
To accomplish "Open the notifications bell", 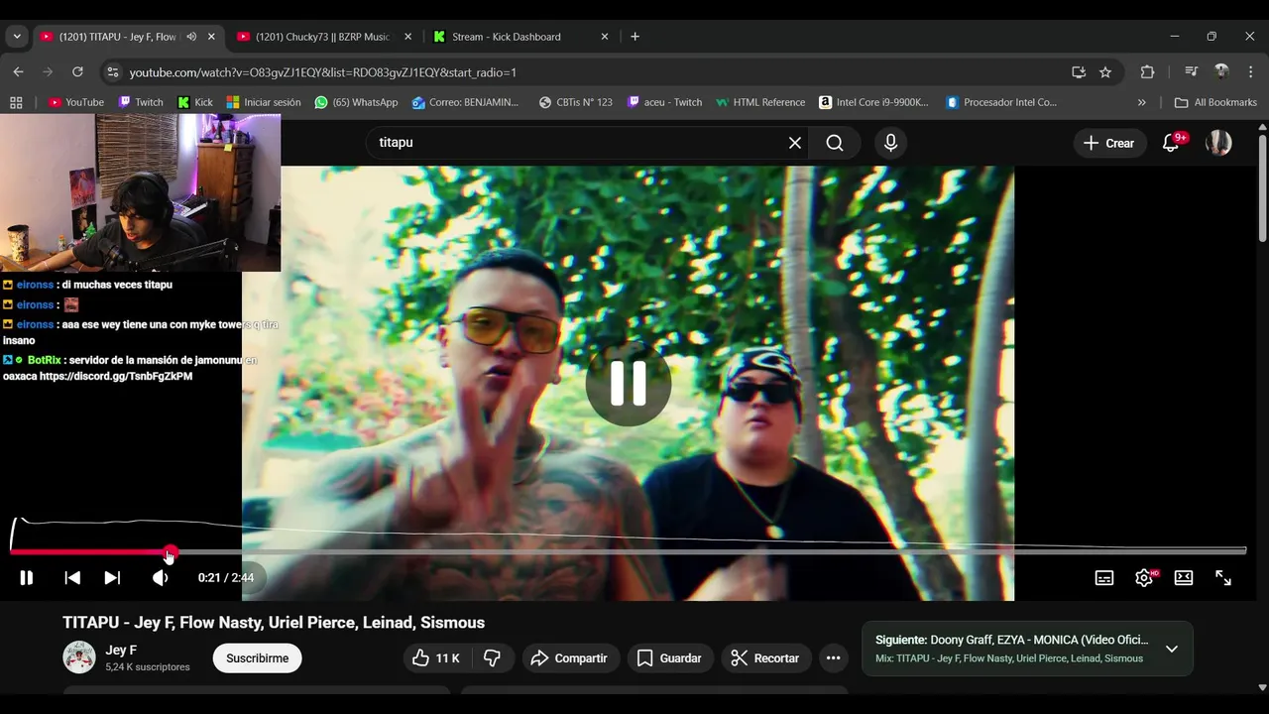I will tap(1171, 143).
